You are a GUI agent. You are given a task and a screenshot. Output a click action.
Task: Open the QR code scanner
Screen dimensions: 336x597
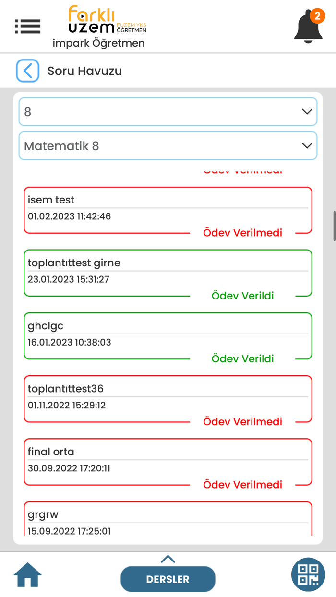click(x=308, y=574)
